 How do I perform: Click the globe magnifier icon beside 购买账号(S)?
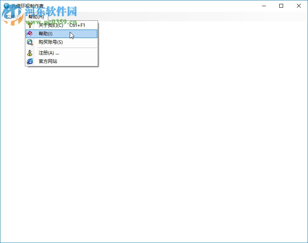tap(30, 42)
